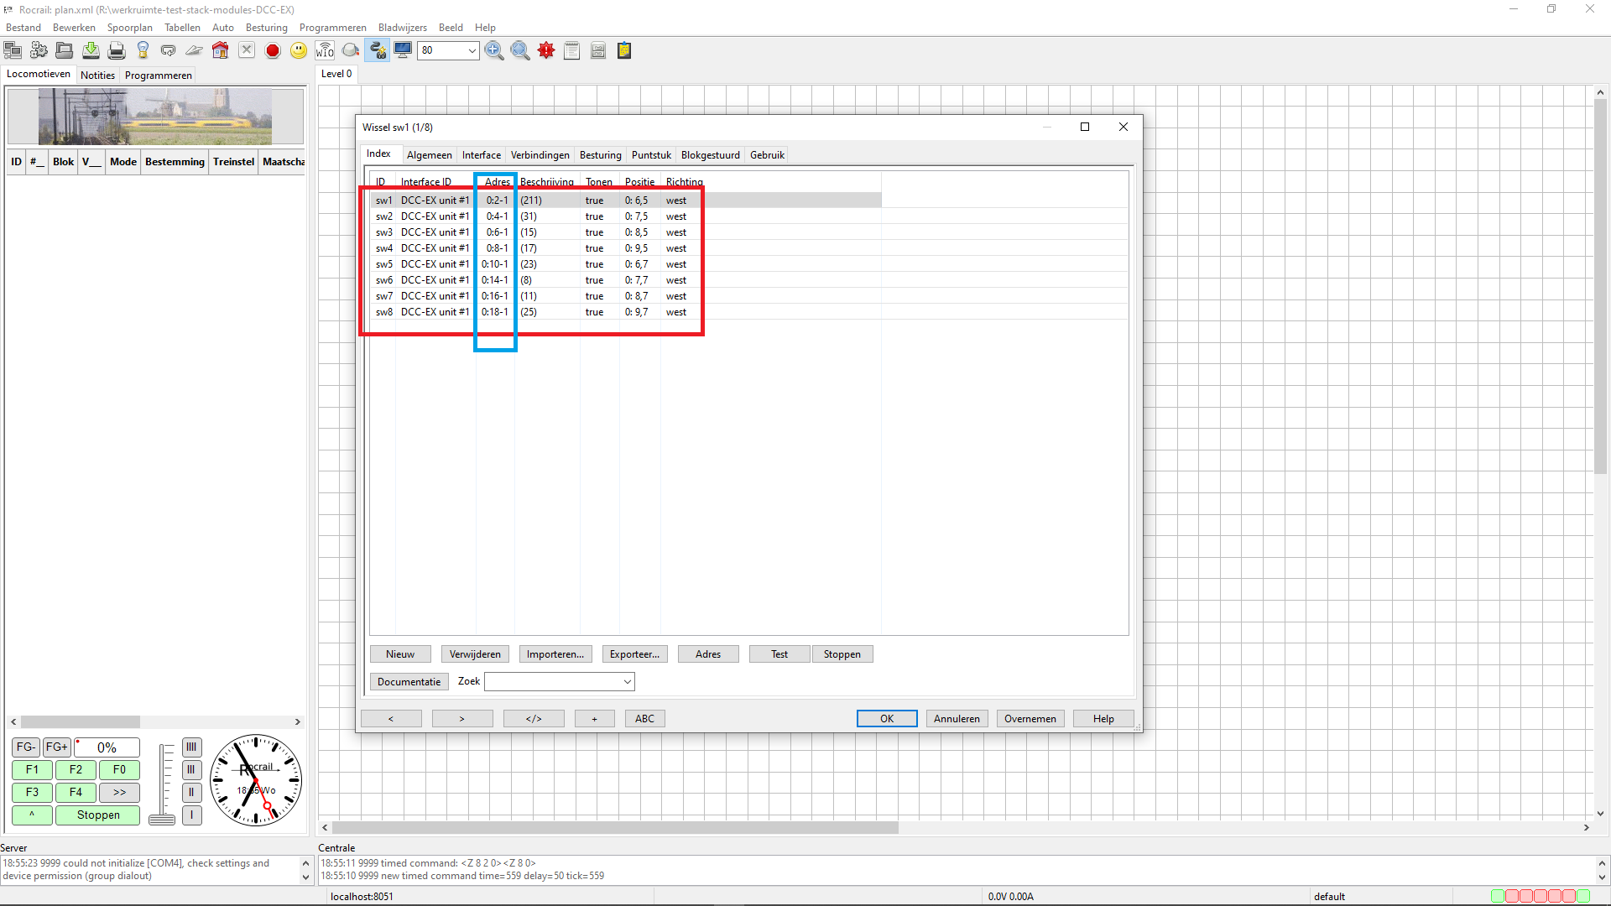Click the red emergency stop icon
The width and height of the screenshot is (1611, 906).
[x=273, y=51]
